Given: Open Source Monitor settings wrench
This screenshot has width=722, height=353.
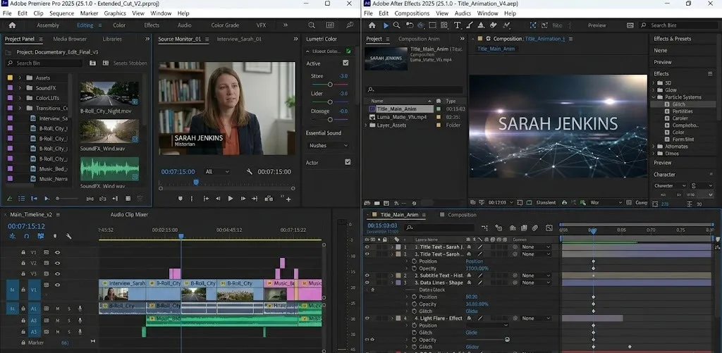Looking at the screenshot, I should (250, 172).
